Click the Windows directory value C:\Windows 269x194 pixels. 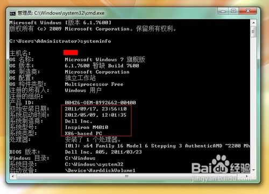pyautogui.click(x=80, y=158)
